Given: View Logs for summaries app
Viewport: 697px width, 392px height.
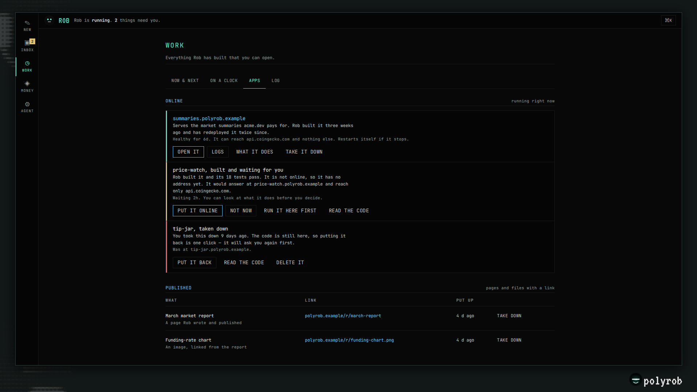Looking at the screenshot, I should [217, 152].
